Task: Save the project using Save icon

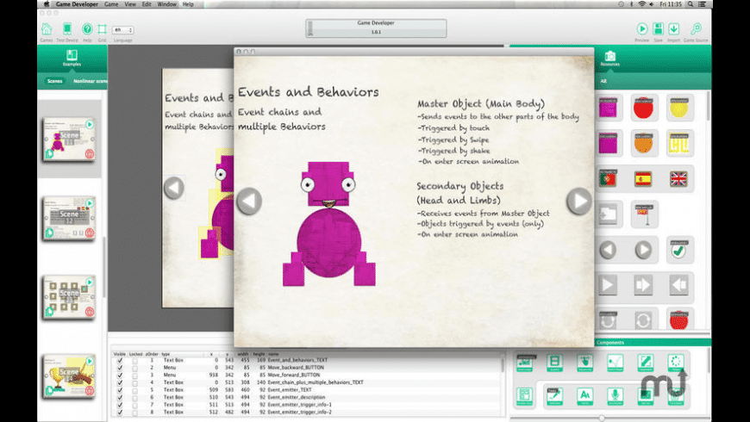Action: 658,29
